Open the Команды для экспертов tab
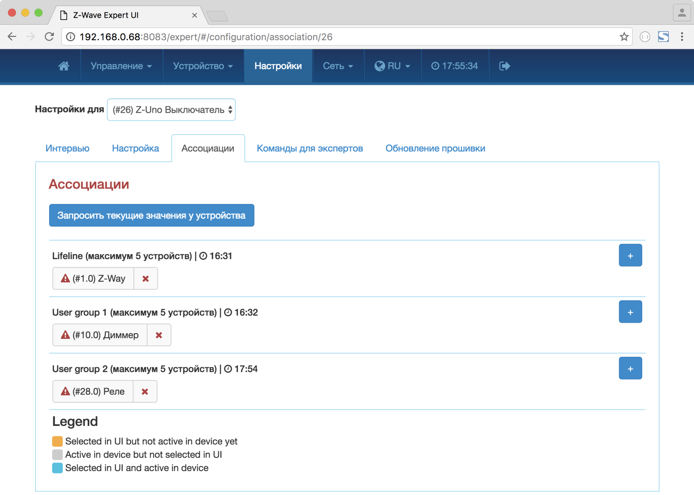Viewport: 694px width, 495px height. (x=310, y=148)
